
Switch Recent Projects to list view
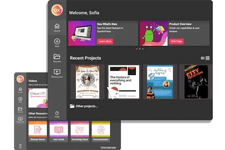202,58
